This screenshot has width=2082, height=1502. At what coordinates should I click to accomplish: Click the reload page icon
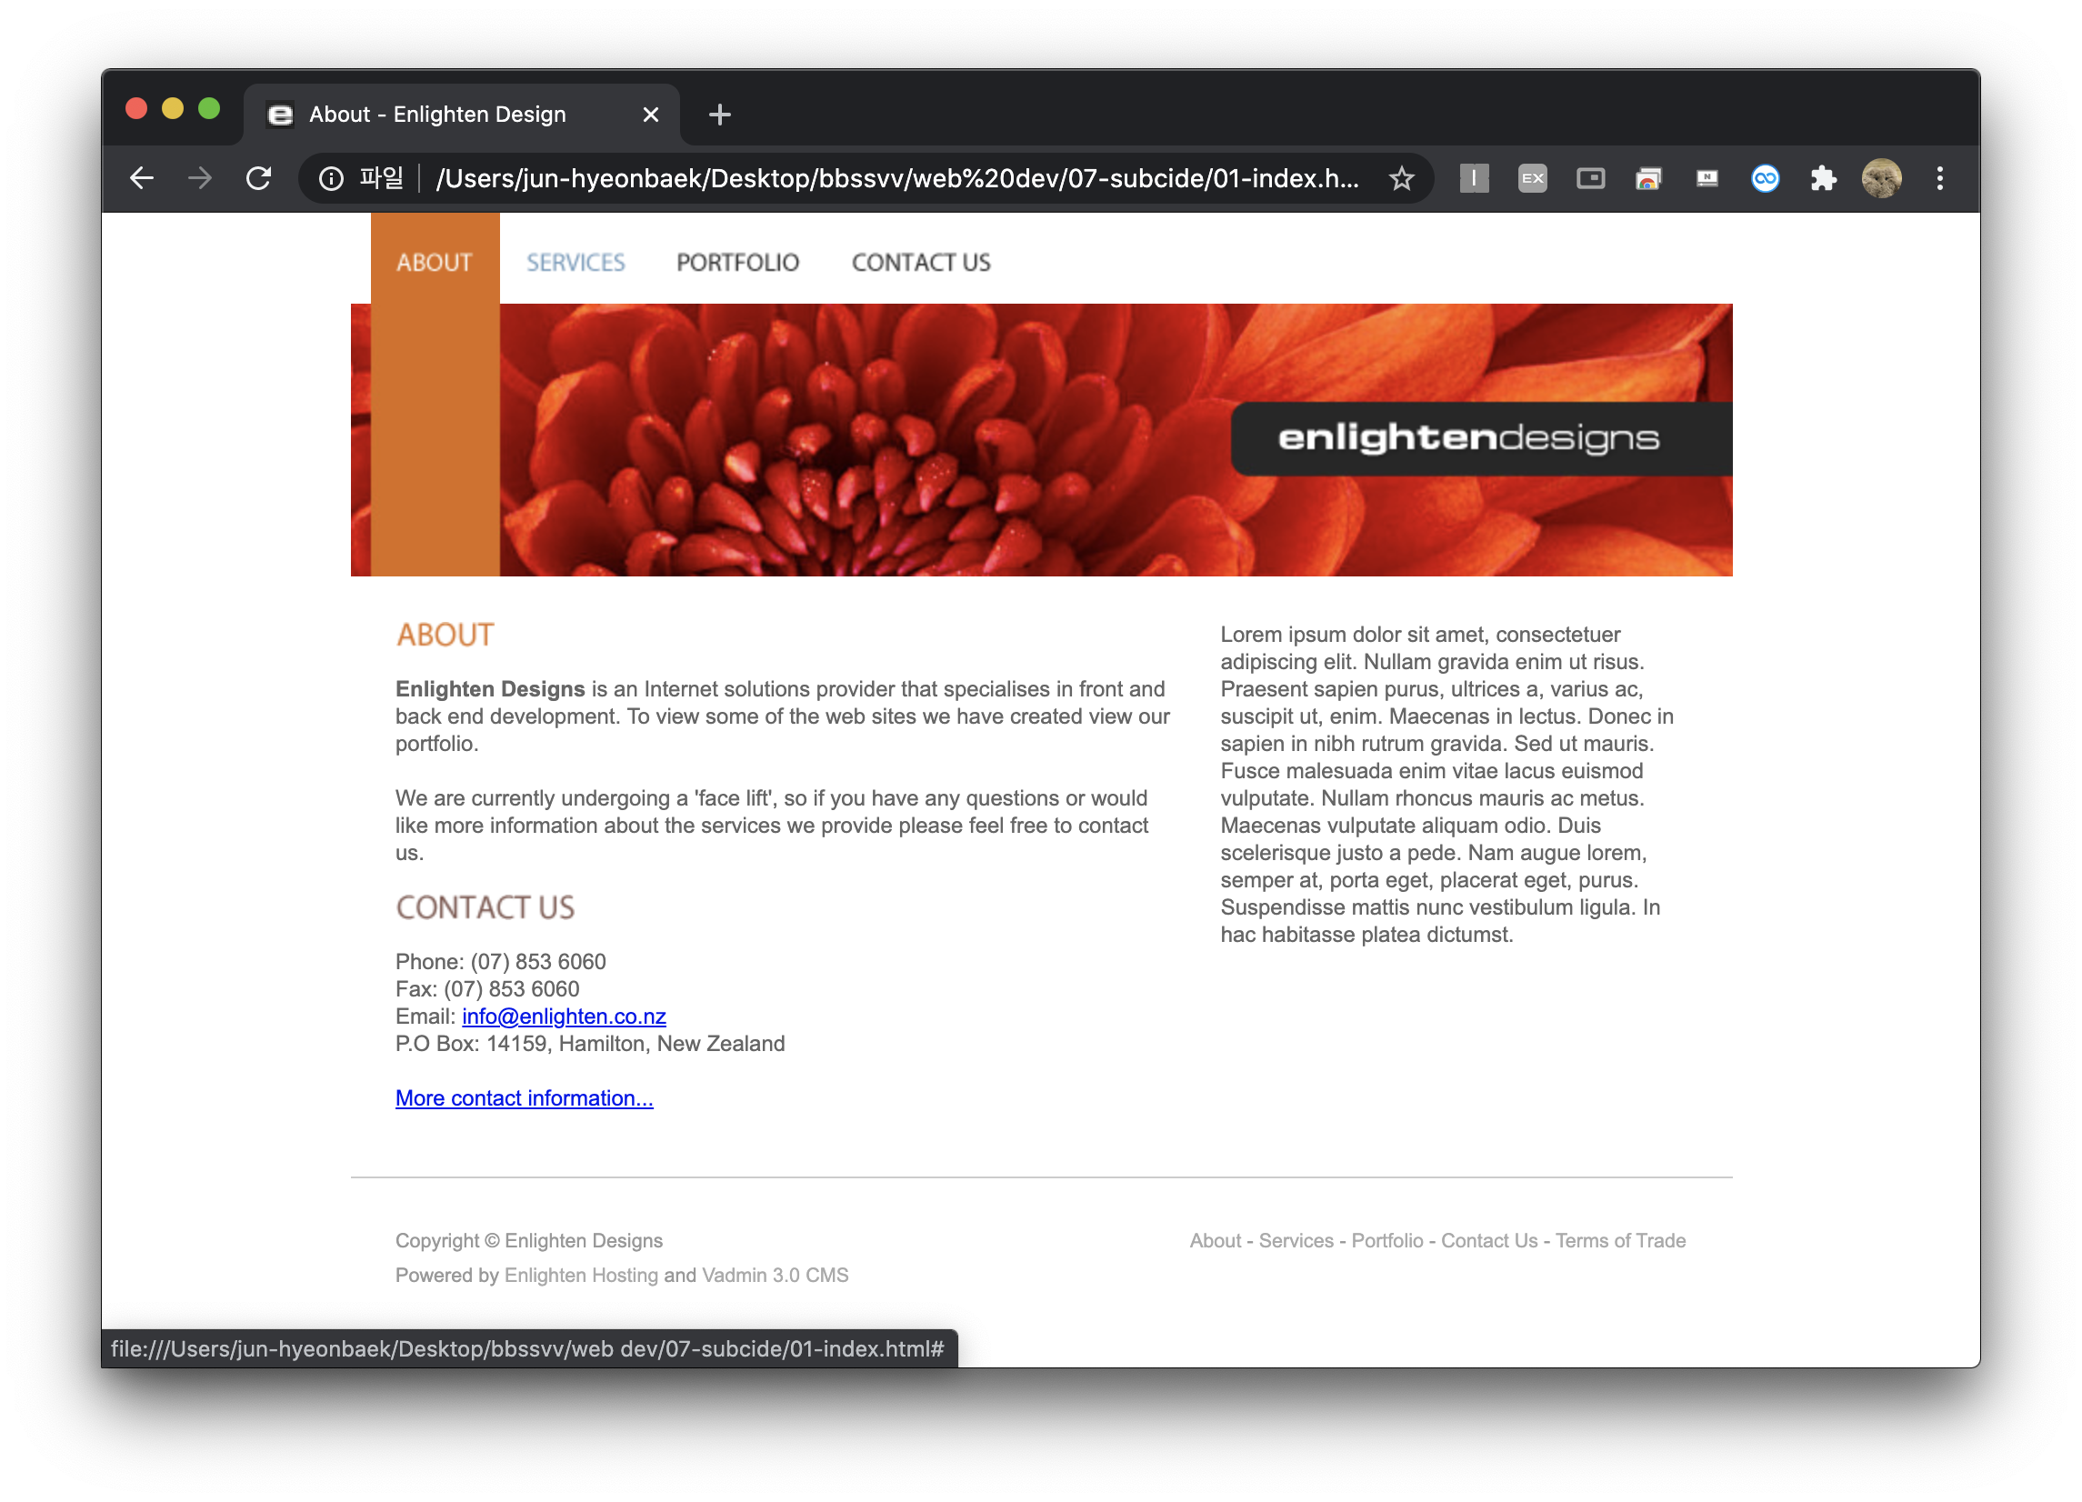pyautogui.click(x=259, y=178)
